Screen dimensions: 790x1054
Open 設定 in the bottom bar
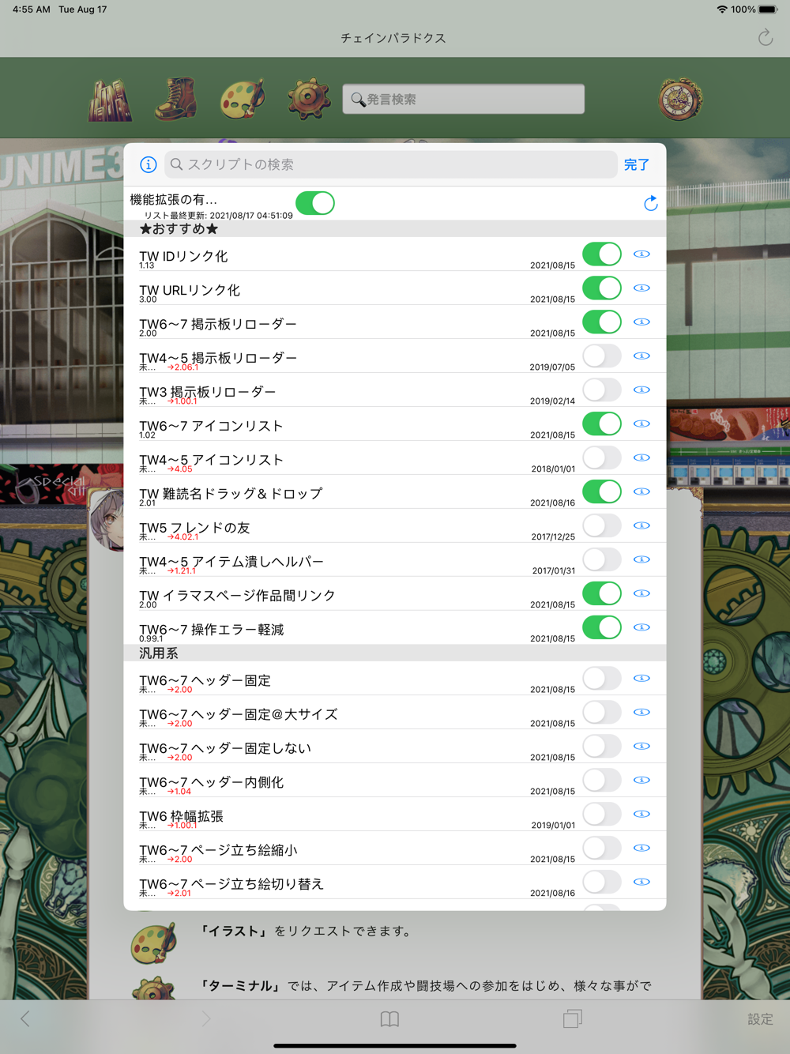(760, 1019)
